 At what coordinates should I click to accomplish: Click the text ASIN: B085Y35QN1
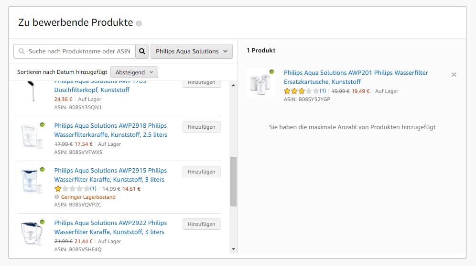(x=78, y=107)
